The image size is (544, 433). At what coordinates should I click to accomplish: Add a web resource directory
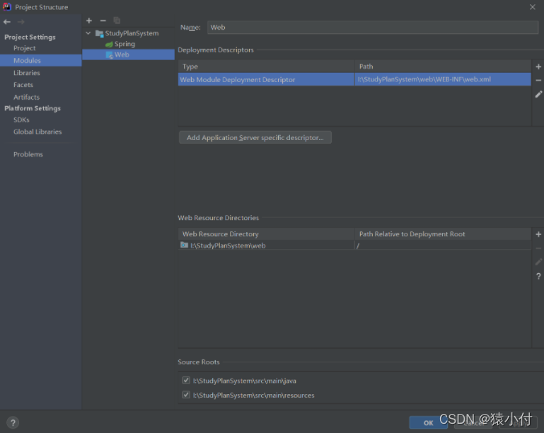[538, 235]
